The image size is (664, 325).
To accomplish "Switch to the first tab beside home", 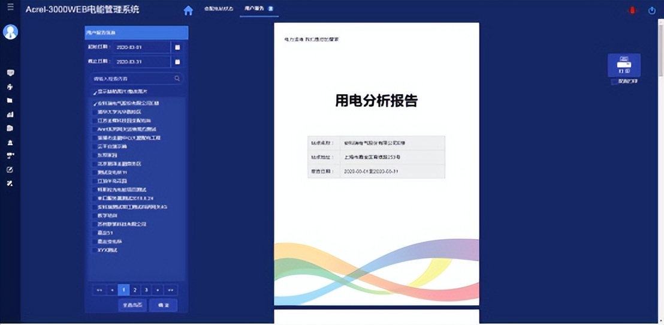I will coord(218,9).
